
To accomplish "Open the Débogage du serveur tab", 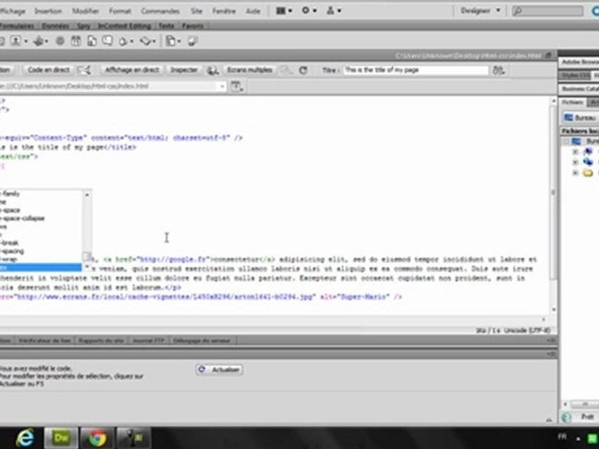I will tap(202, 340).
